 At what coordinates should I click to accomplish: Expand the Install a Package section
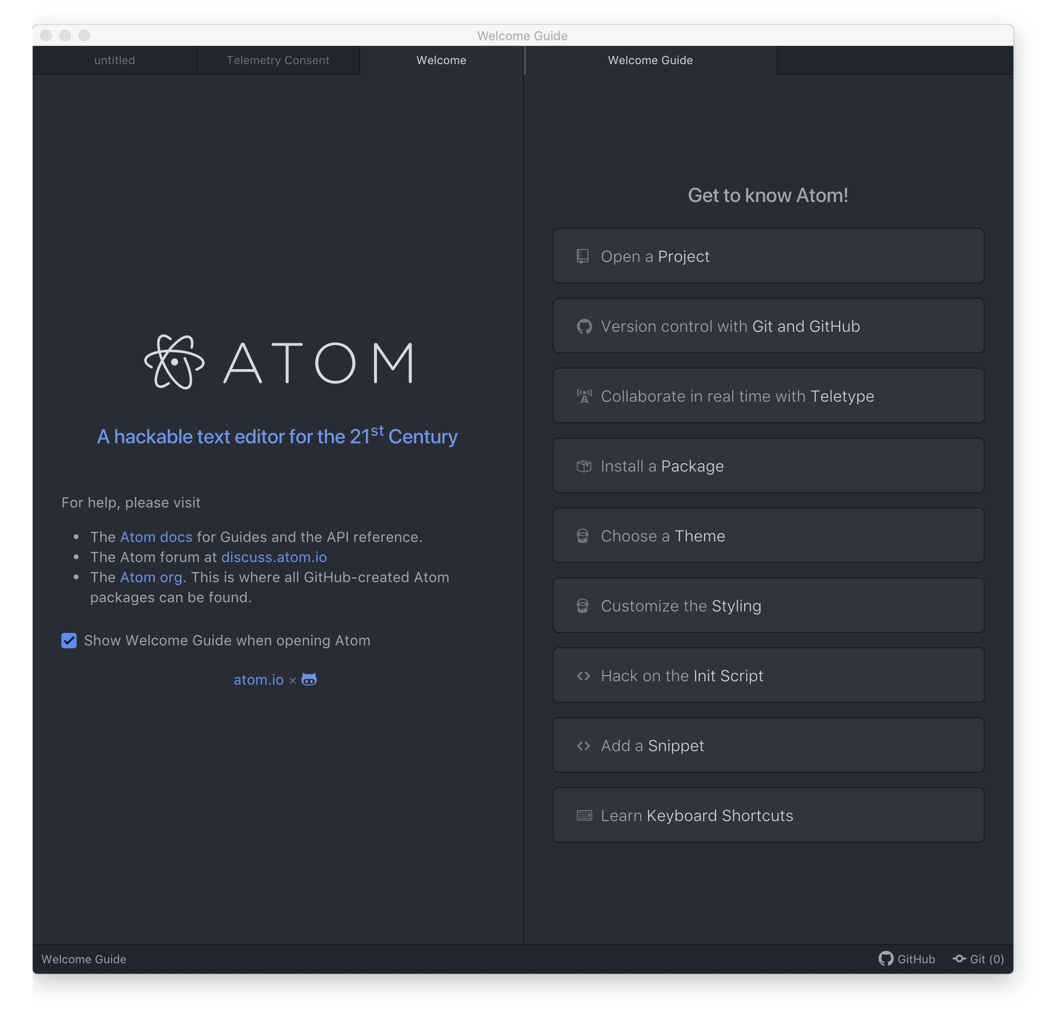tap(769, 466)
